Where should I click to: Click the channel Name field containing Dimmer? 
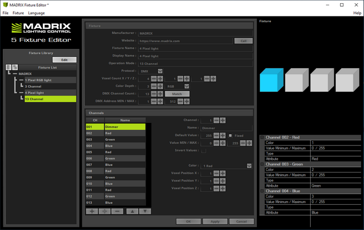tap(226, 128)
